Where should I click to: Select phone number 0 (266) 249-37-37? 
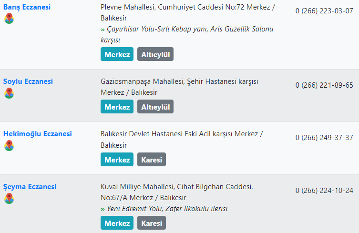click(x=324, y=138)
